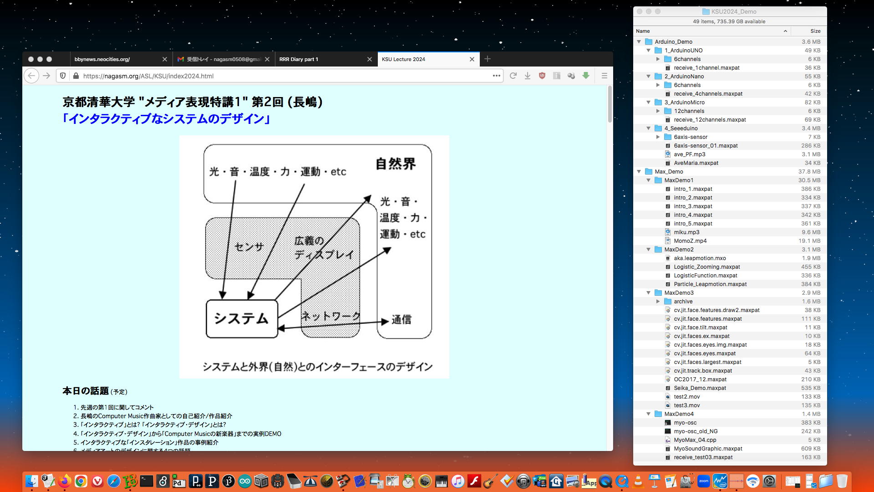Click the tracking protection shield icon

[63, 76]
